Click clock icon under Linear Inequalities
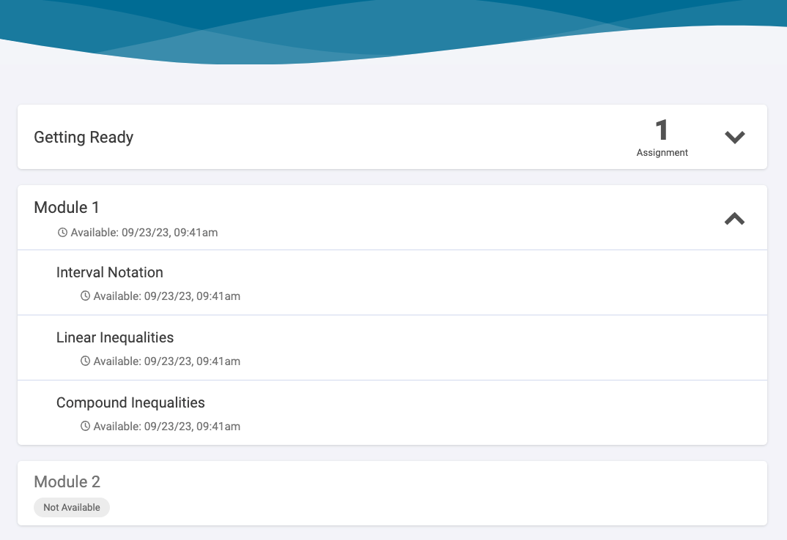Viewport: 787px width, 540px height. [x=85, y=361]
